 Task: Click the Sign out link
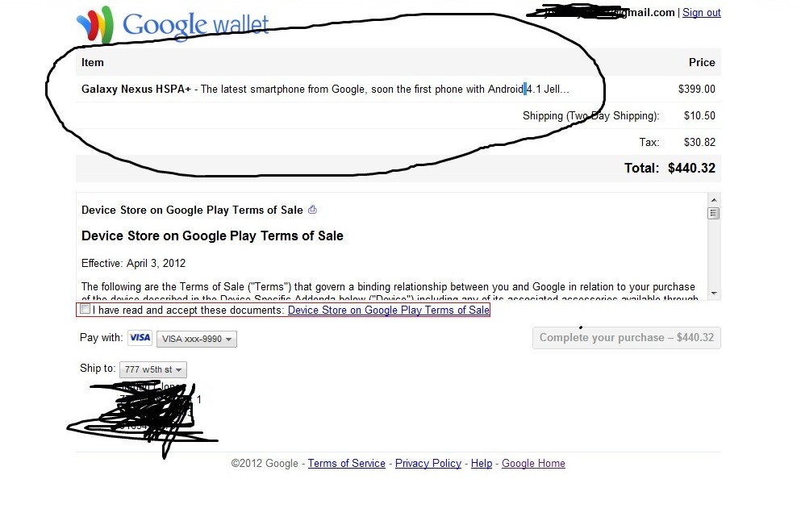click(x=702, y=13)
